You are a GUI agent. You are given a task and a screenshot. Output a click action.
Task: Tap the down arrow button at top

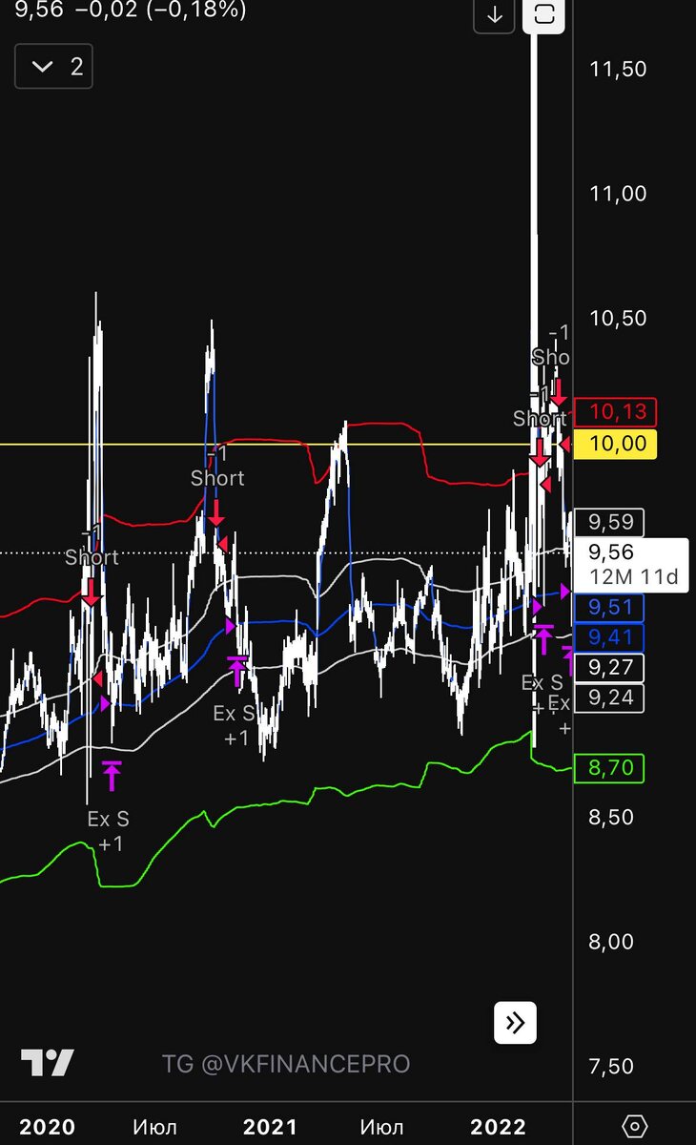(494, 15)
